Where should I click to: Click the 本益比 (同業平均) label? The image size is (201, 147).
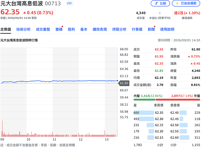pos(160,18)
